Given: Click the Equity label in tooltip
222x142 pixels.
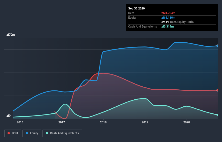Looking at the screenshot, I should click(x=132, y=18).
